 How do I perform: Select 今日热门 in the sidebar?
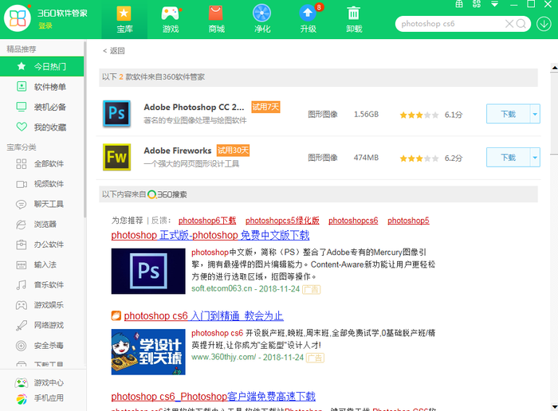coord(49,67)
